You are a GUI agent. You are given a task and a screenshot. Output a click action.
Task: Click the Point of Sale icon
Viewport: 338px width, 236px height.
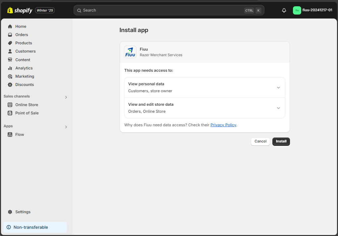10,113
